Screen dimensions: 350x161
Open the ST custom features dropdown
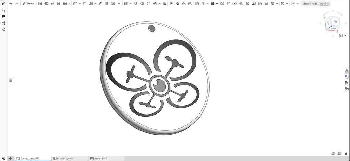pyautogui.click(x=298, y=3)
